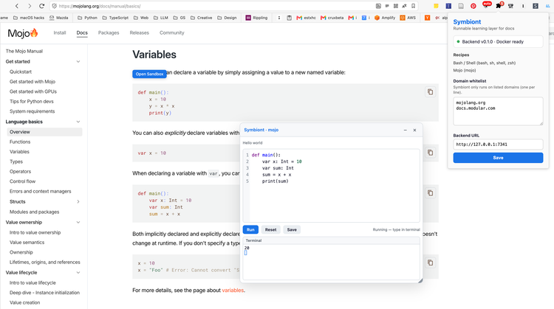Grab the sandbox panel corner handle
Viewport: 554px width, 309px height.
420,281
